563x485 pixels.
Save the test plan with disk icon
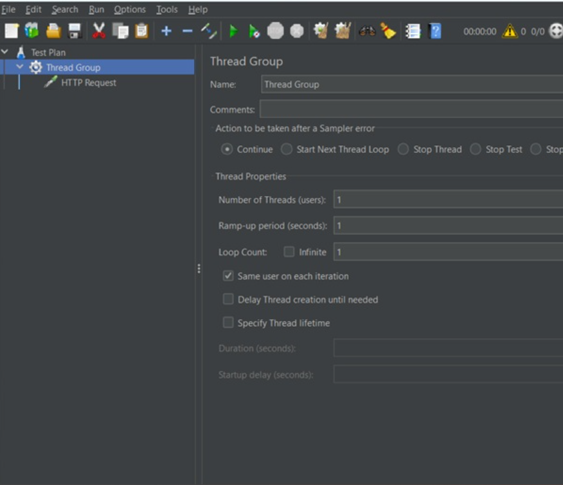[x=75, y=31]
